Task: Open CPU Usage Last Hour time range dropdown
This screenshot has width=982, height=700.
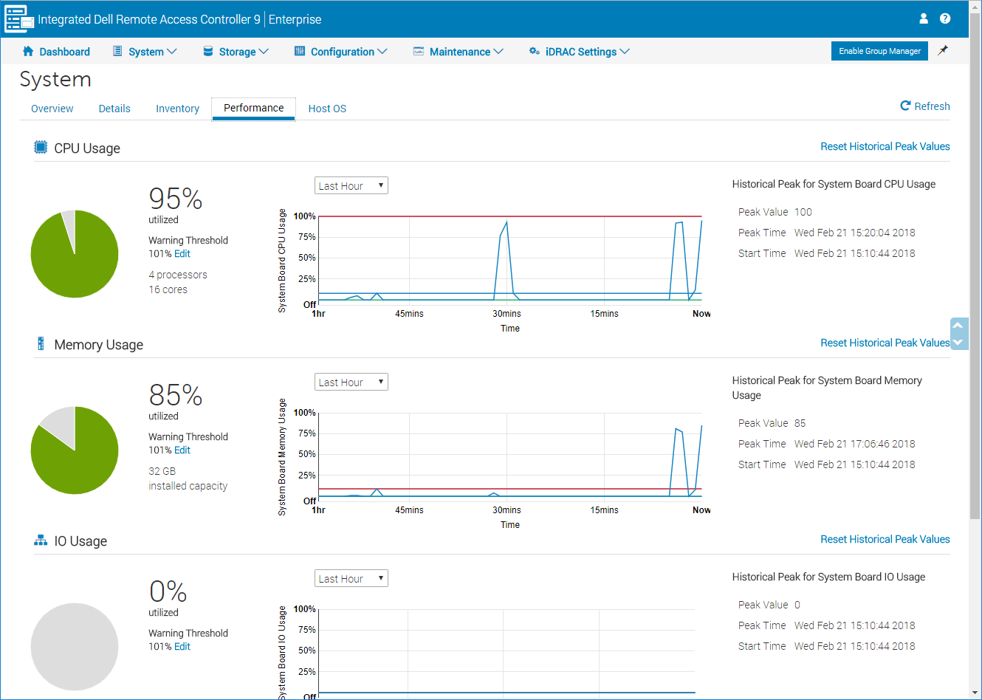Action: [x=351, y=185]
